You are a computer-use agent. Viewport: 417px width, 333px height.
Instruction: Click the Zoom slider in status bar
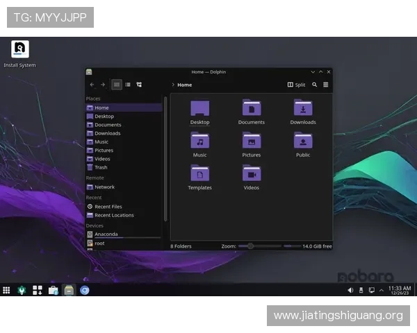click(x=259, y=246)
